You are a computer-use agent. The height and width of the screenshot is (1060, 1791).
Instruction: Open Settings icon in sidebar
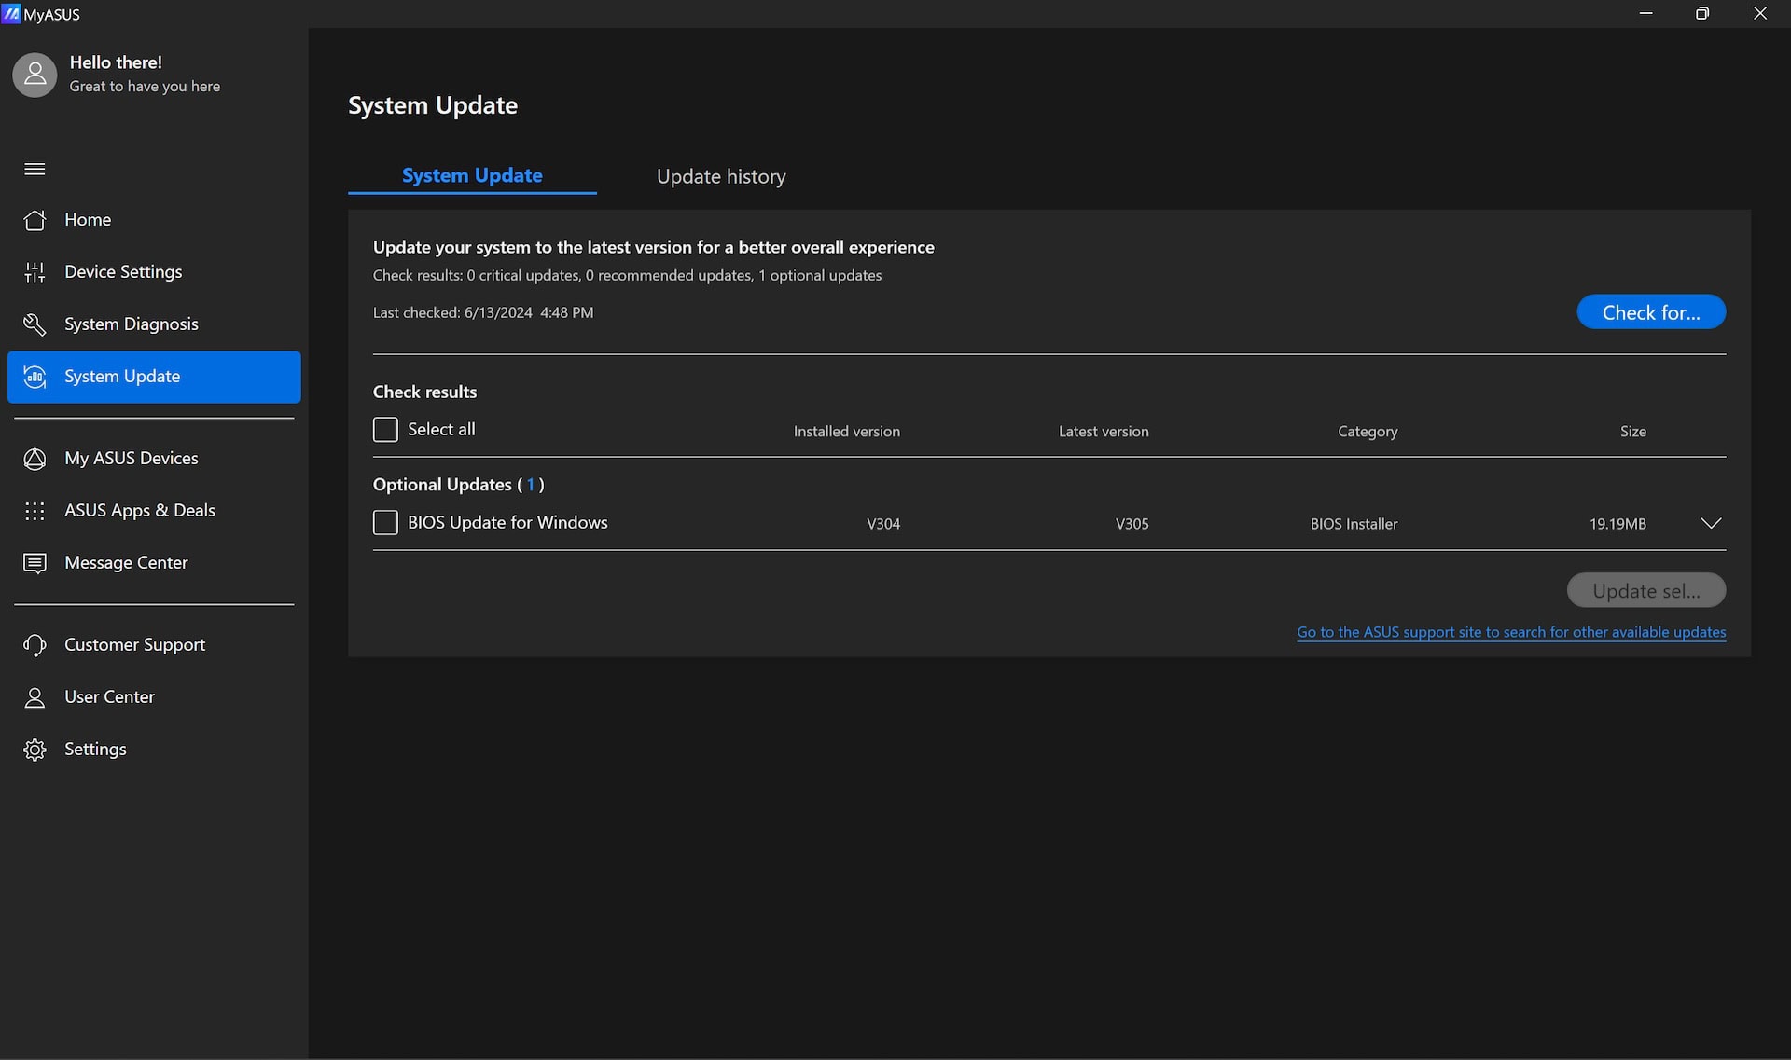coord(33,750)
